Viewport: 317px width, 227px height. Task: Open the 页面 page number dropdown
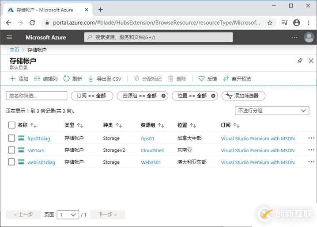68,215
